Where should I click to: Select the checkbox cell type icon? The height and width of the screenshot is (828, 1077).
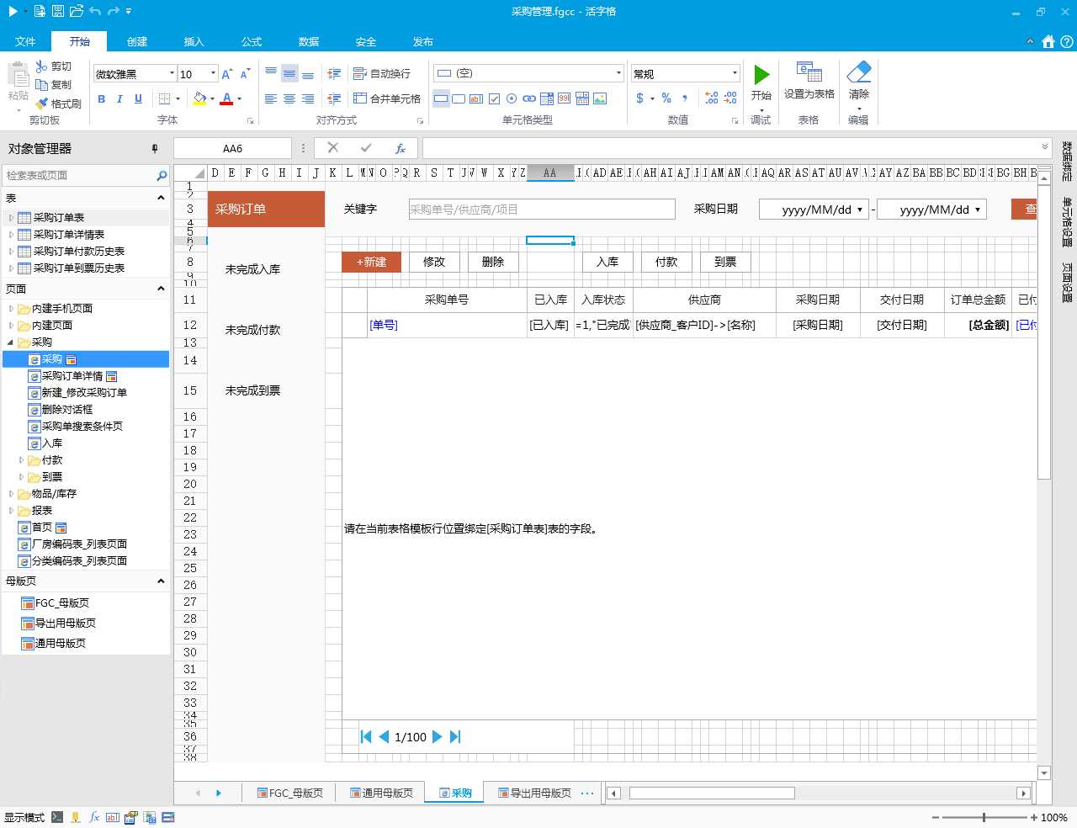click(494, 98)
